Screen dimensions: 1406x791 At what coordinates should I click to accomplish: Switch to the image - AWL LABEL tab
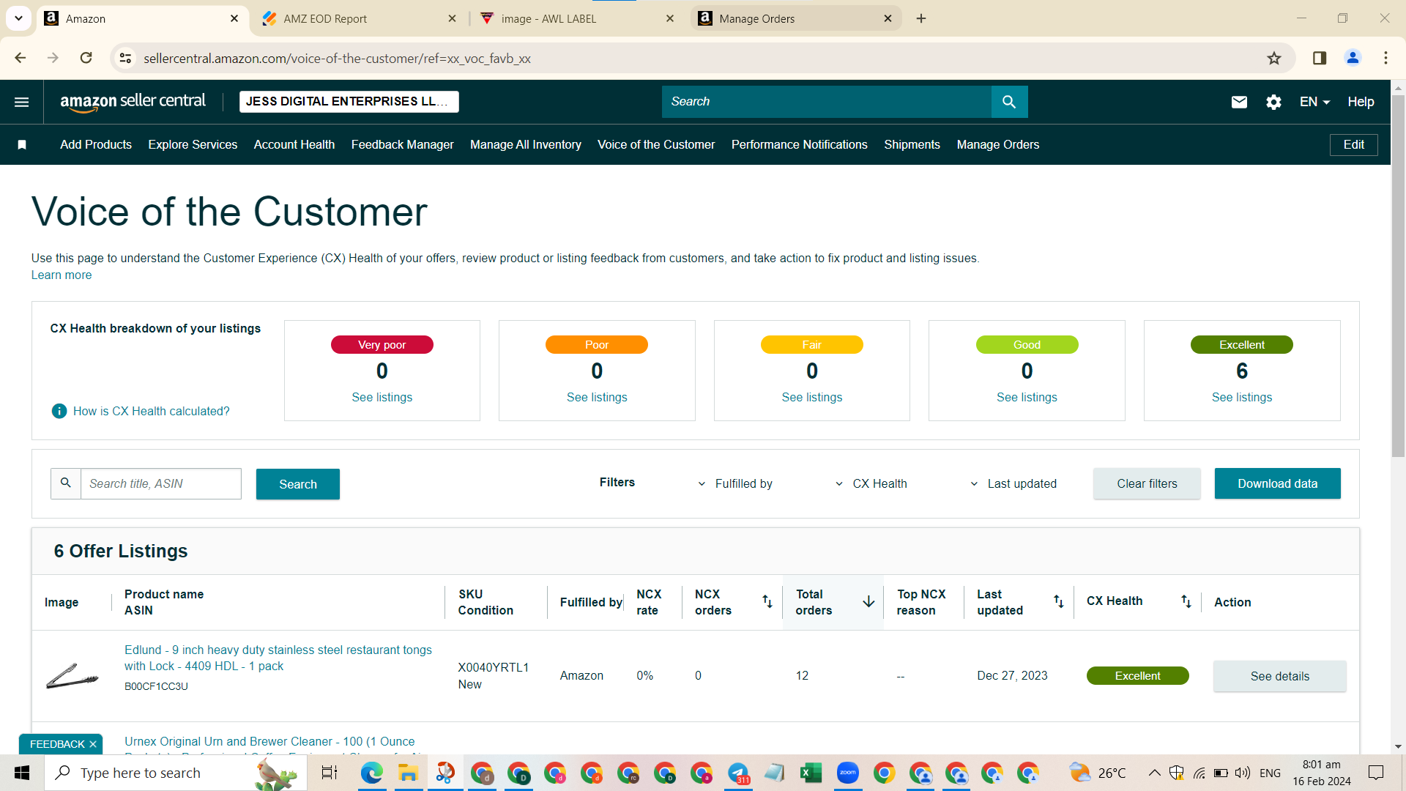[x=577, y=18]
